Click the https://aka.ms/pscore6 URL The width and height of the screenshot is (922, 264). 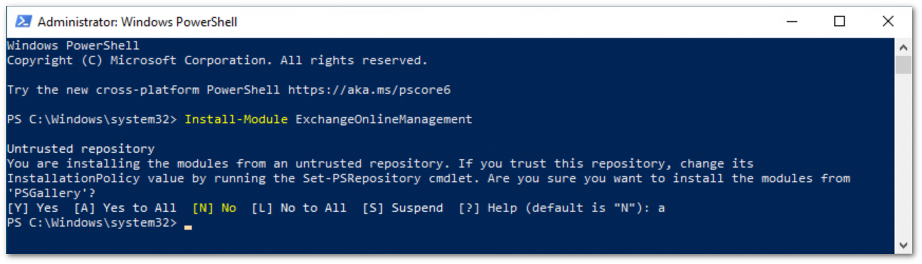click(369, 90)
